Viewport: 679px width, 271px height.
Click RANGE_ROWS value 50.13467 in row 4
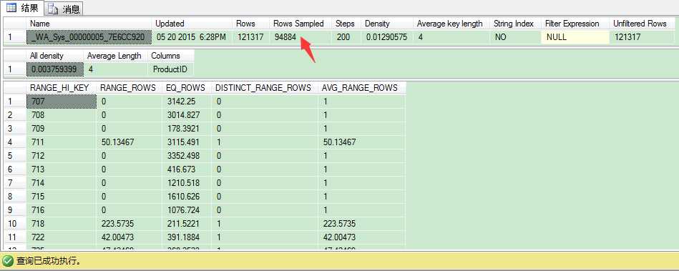click(130, 142)
